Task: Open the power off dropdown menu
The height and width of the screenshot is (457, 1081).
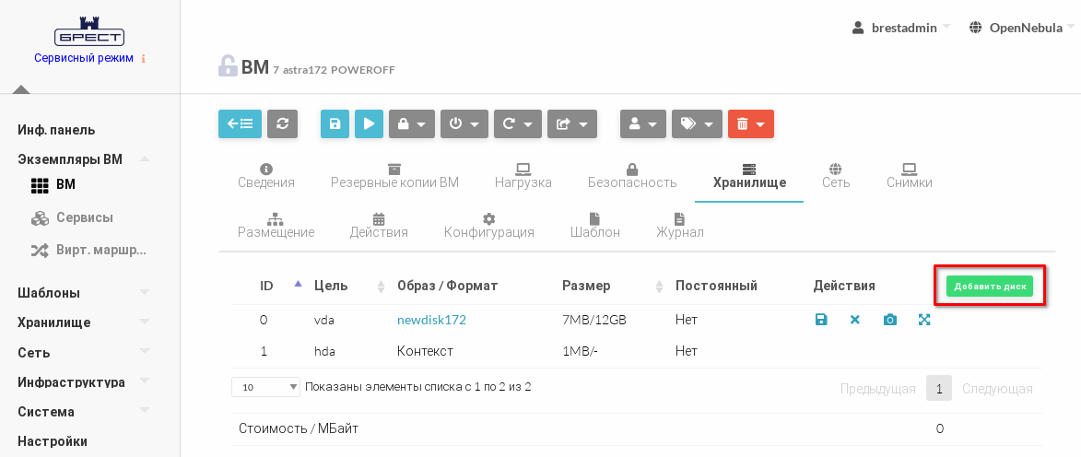Action: click(464, 124)
